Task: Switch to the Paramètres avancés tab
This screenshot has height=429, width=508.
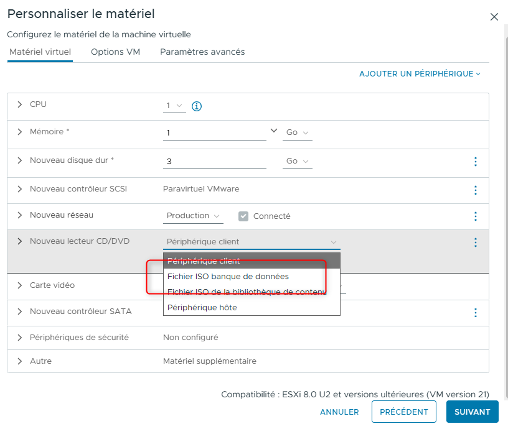Action: (202, 52)
